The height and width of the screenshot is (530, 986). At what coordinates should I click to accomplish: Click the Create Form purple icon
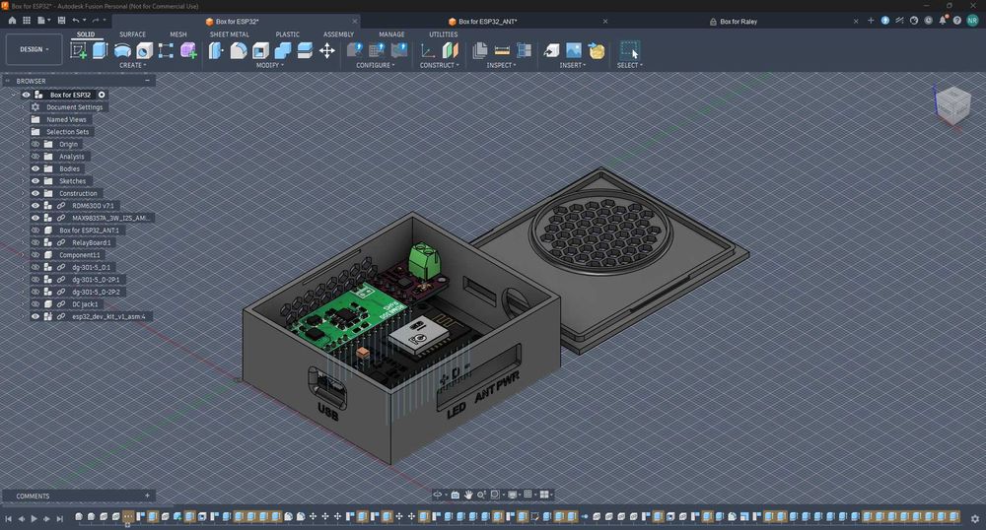tap(188, 50)
